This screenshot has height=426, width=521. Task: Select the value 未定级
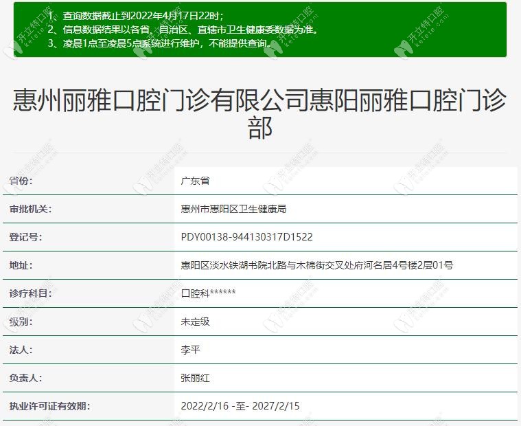click(x=195, y=322)
